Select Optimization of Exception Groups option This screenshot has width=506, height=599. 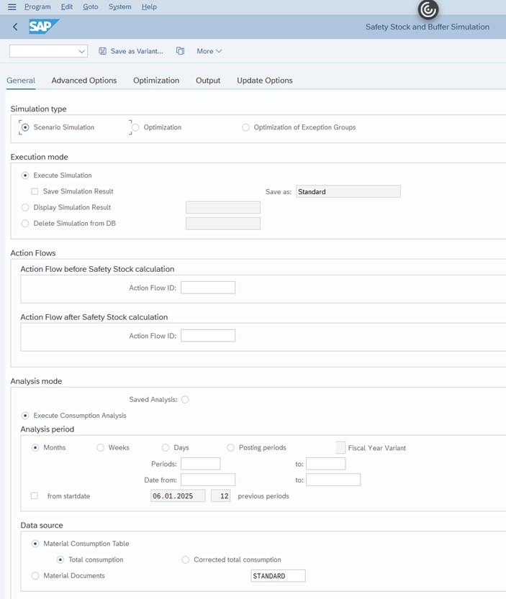click(245, 127)
